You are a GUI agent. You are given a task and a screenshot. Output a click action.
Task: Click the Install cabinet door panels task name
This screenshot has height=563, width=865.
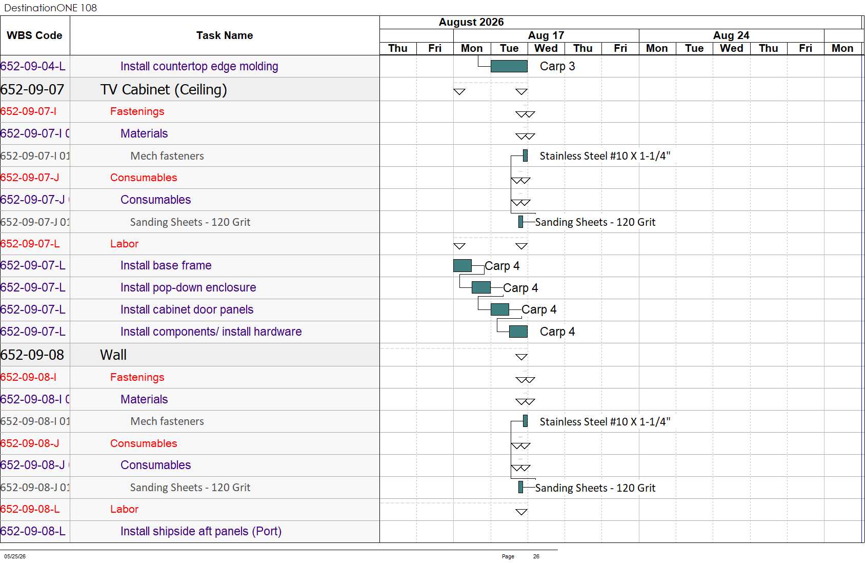[x=187, y=309]
